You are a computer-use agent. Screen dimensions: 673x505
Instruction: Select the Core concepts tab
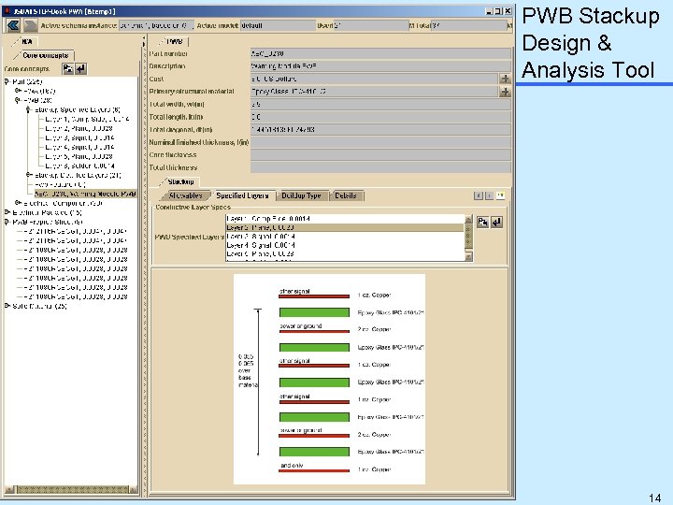point(45,55)
